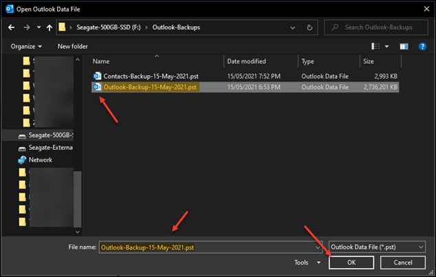Click the navigation pane scrollbar thumb

click(77, 199)
